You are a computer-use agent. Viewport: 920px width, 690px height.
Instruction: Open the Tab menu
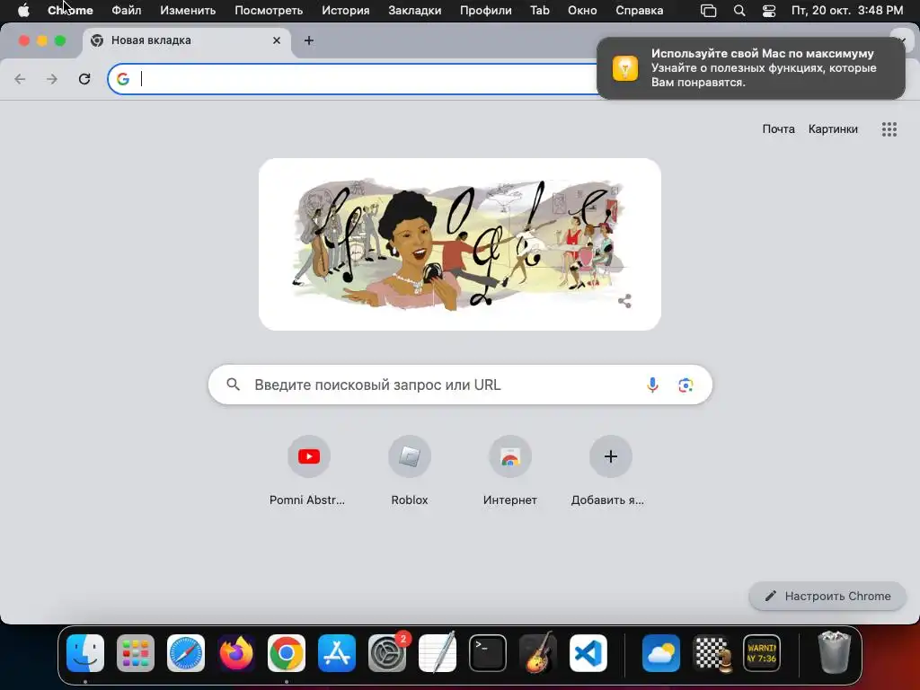[540, 11]
